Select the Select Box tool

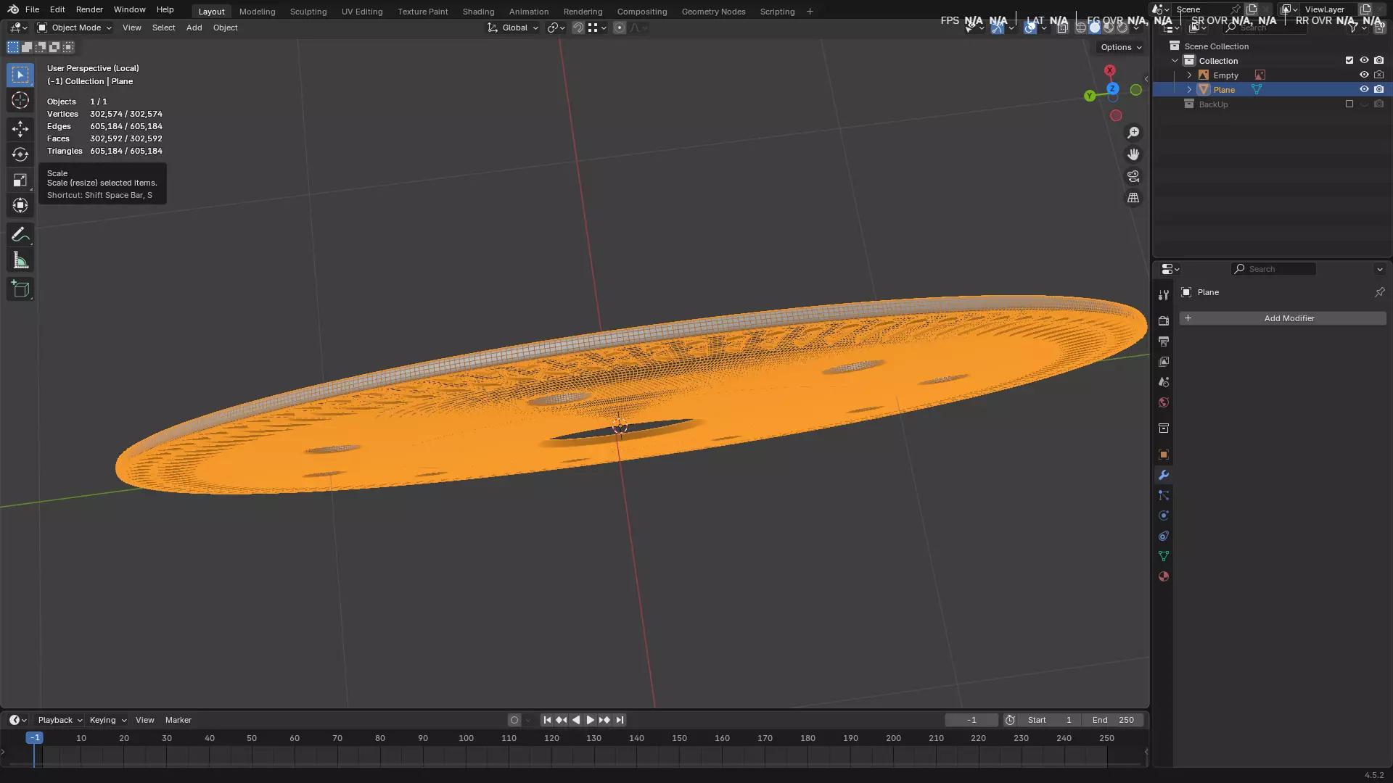click(x=20, y=75)
